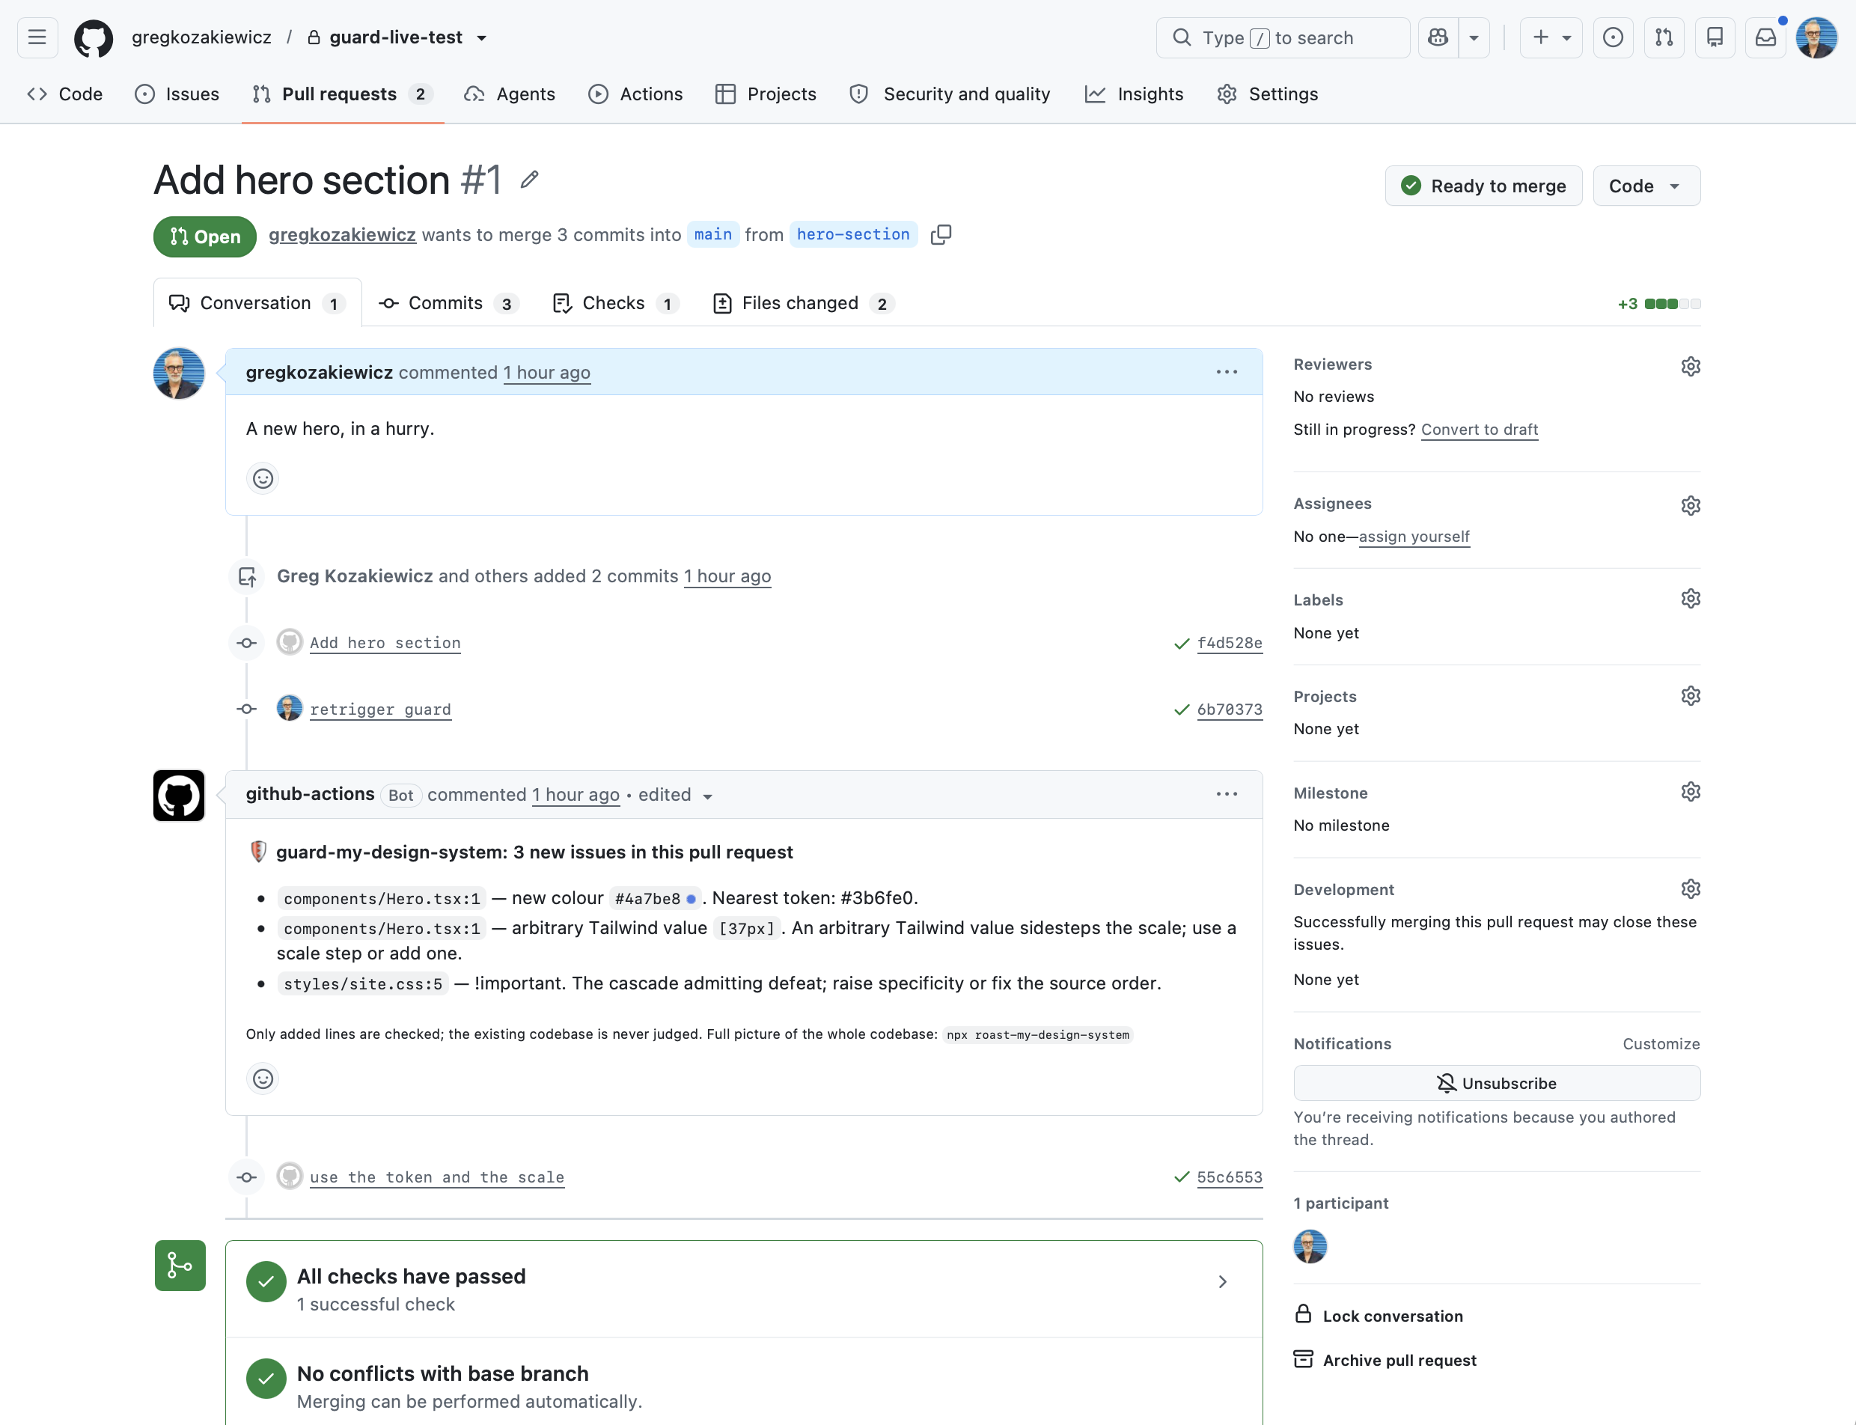Open the Projects tab
Viewport: 1856px width, 1425px height.
pyautogui.click(x=766, y=94)
